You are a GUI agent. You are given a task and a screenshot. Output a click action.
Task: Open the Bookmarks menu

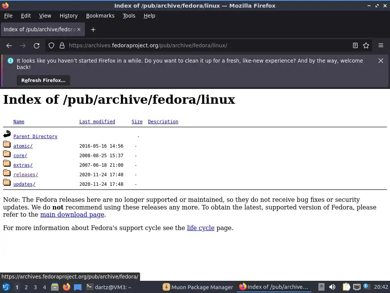pyautogui.click(x=100, y=16)
